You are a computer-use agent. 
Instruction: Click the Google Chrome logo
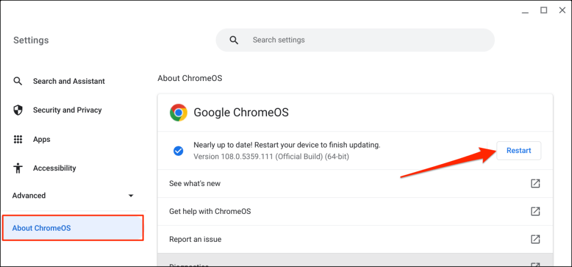[x=178, y=112]
